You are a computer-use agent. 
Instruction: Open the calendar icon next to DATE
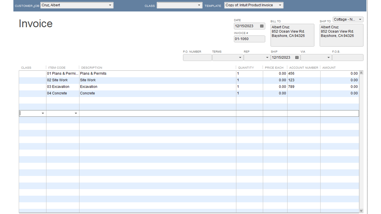(262, 26)
